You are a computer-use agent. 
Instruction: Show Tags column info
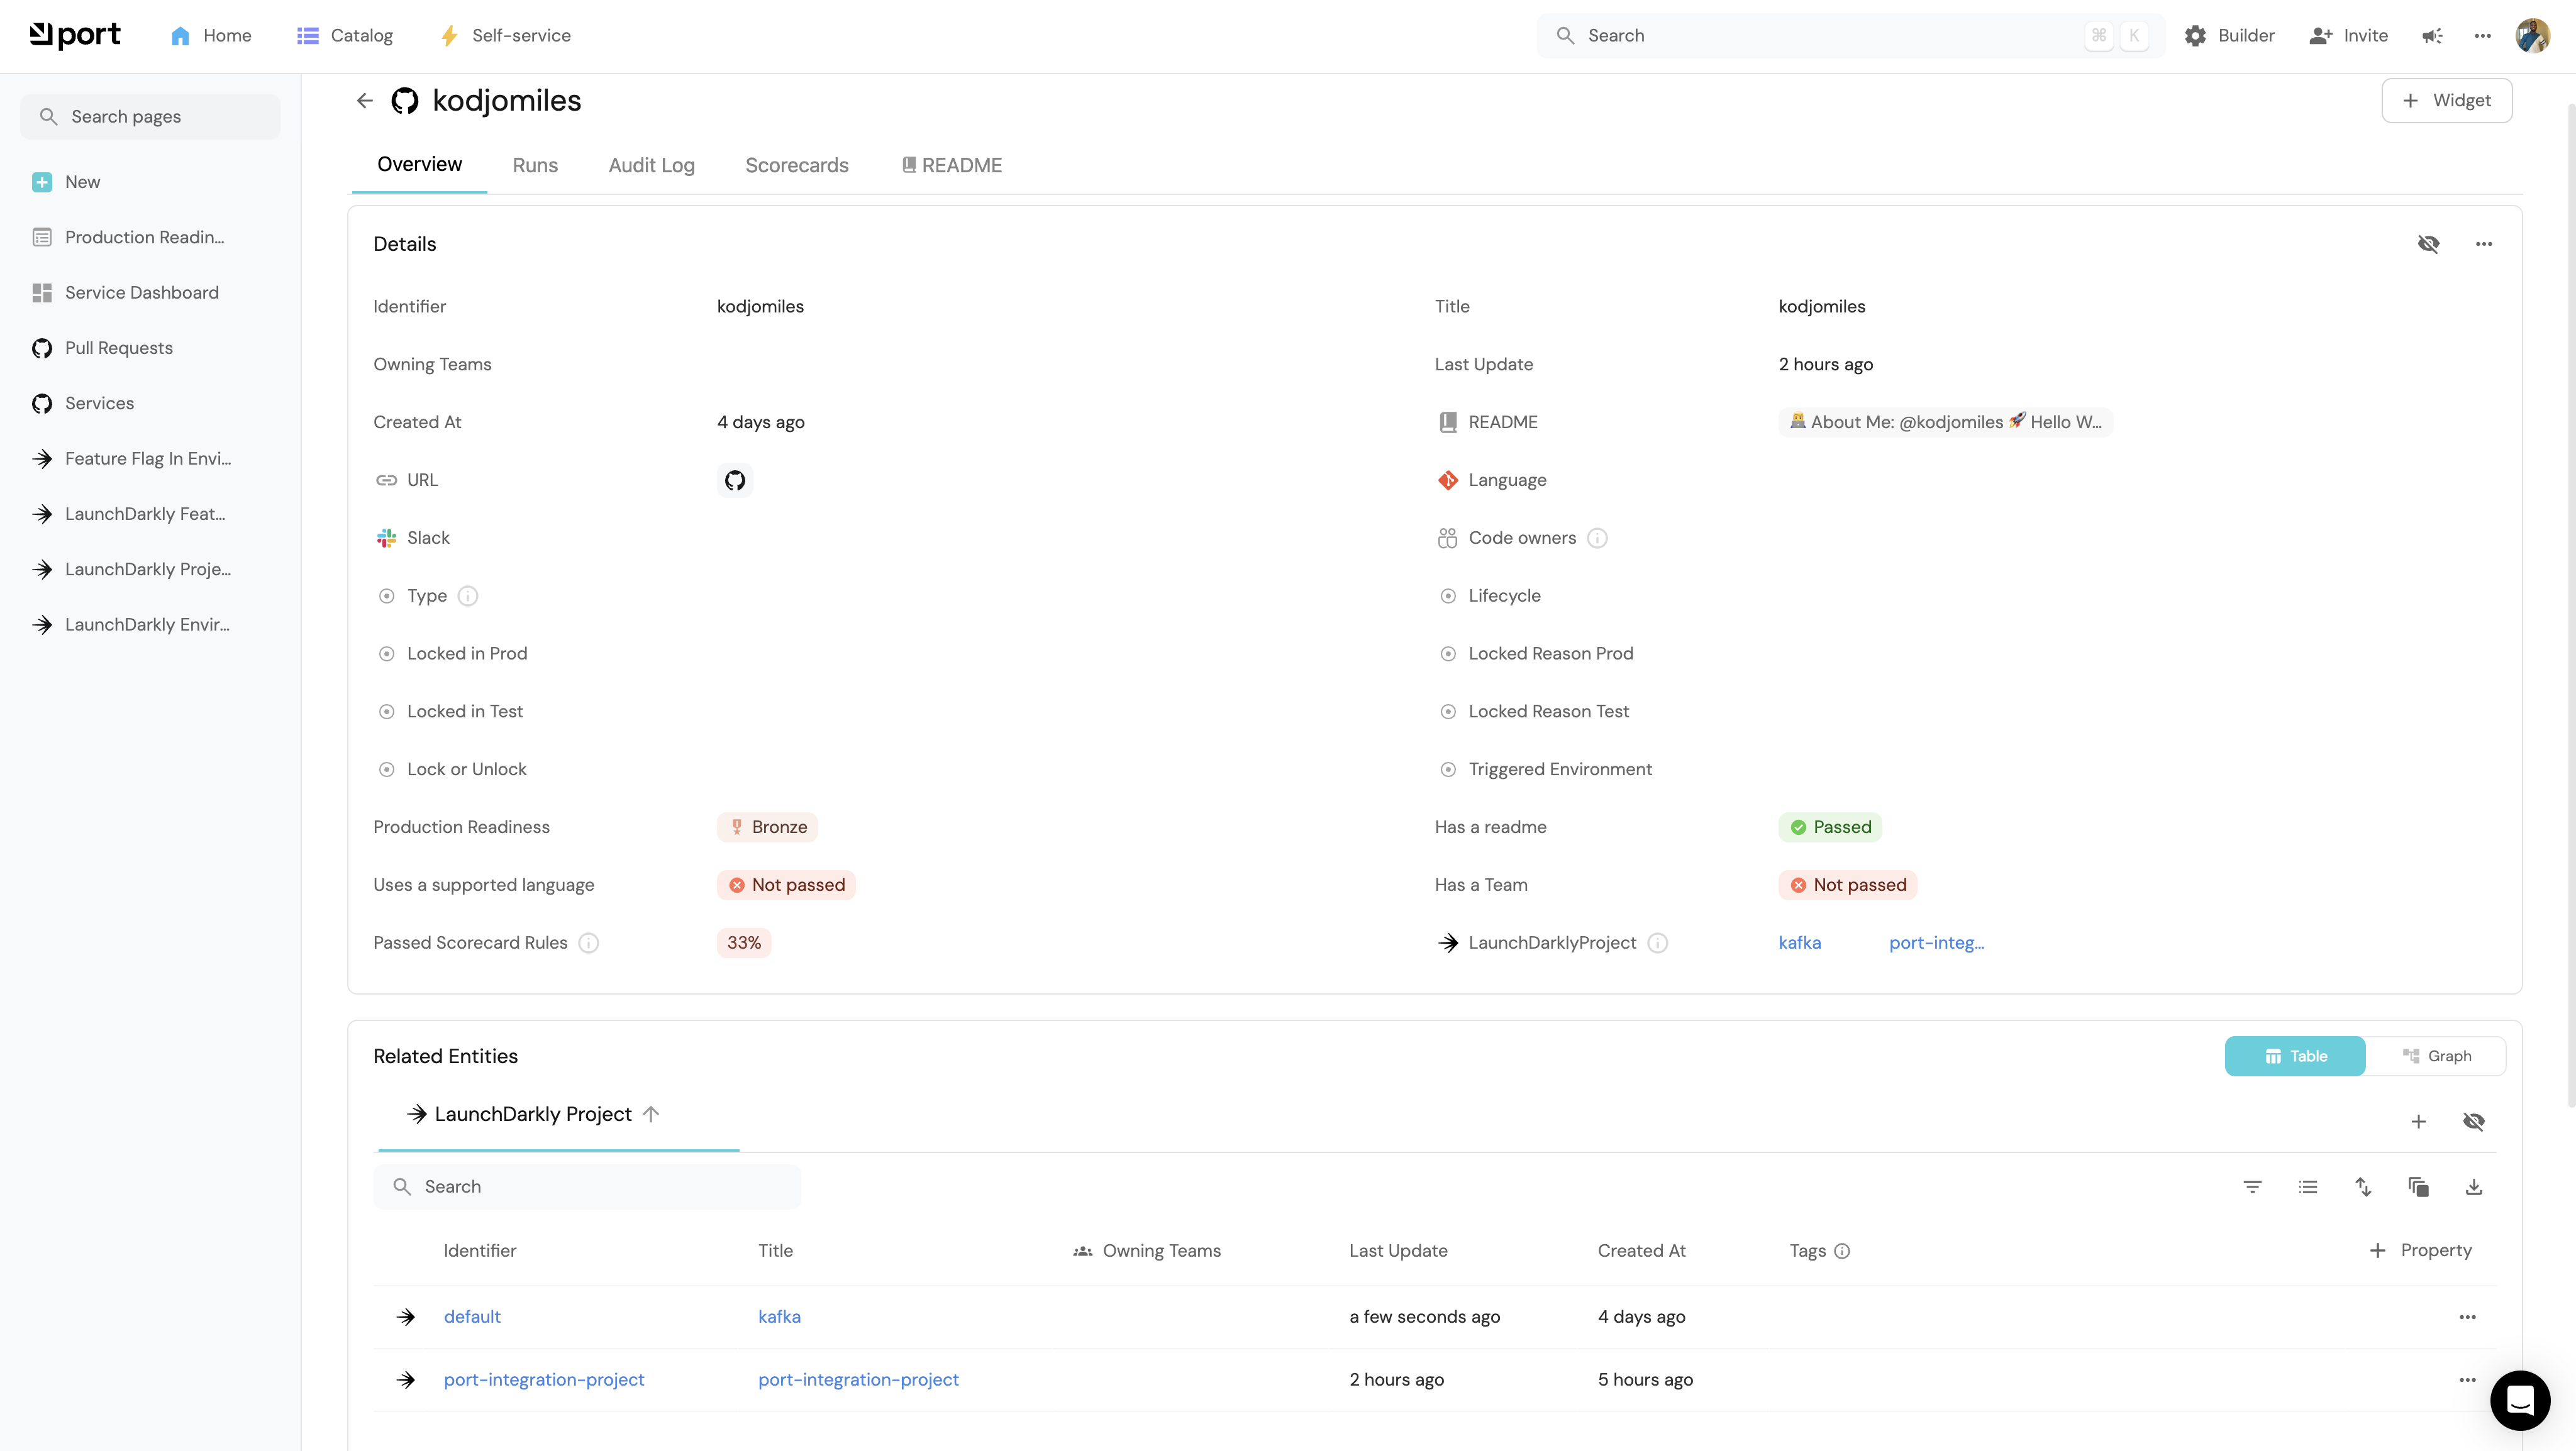(1843, 1251)
